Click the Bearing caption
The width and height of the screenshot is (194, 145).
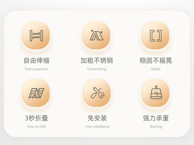156,127
